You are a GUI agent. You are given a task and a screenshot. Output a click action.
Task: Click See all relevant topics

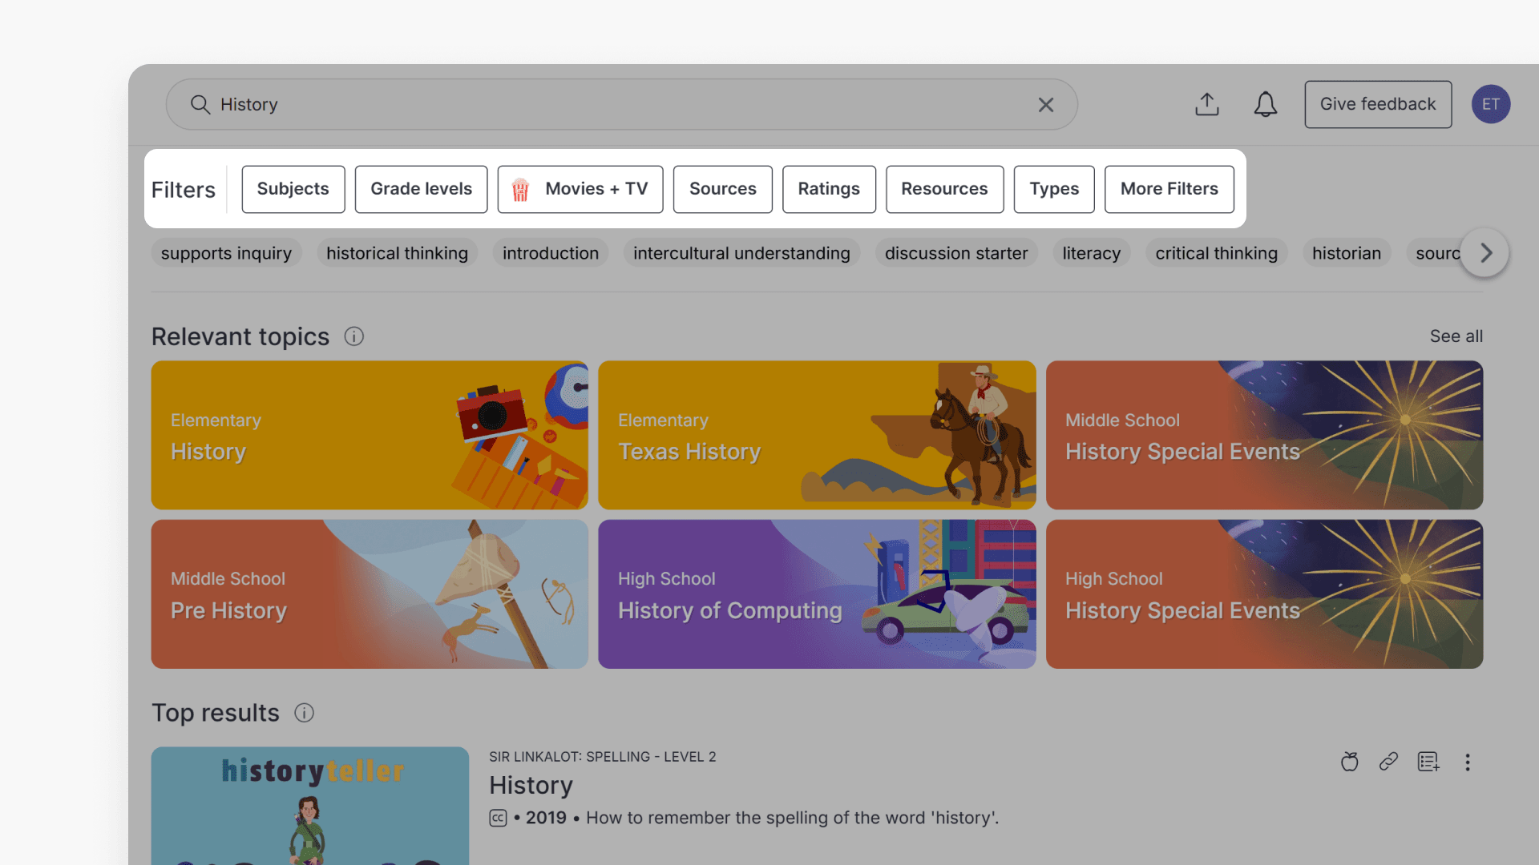tap(1456, 336)
